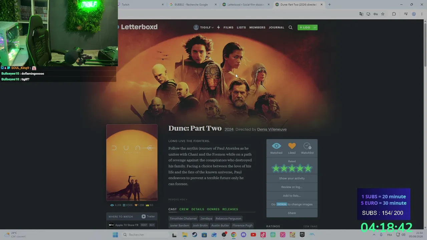Set rating using the fifth green star
The height and width of the screenshot is (240, 427).
[308, 168]
